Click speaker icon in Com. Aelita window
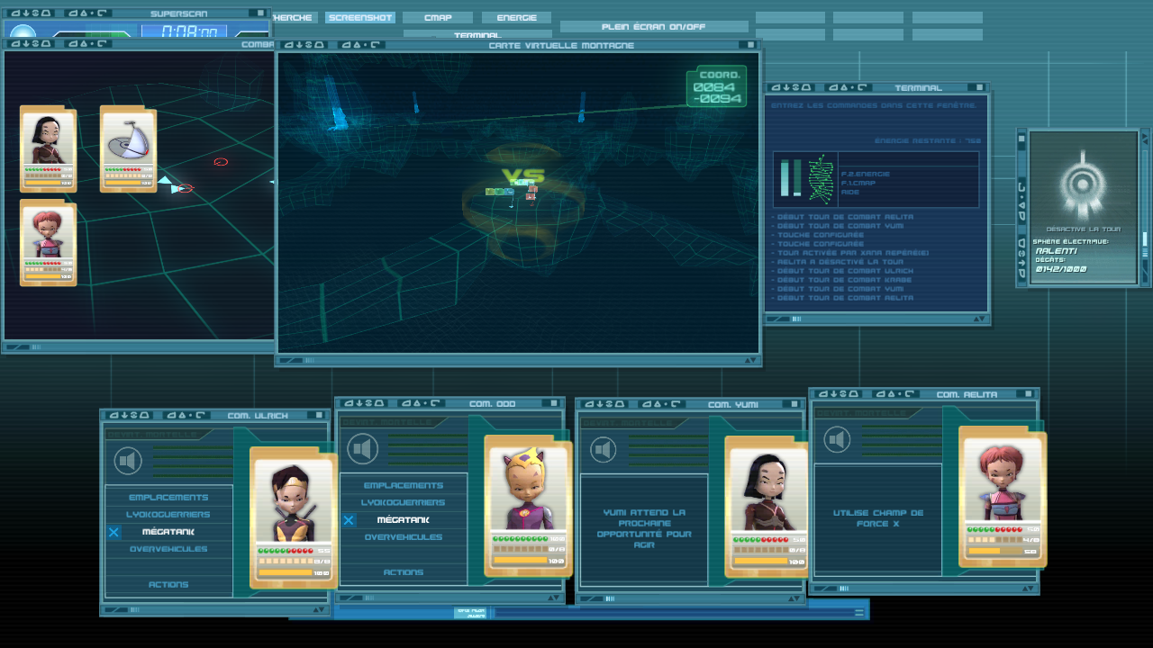 [837, 440]
